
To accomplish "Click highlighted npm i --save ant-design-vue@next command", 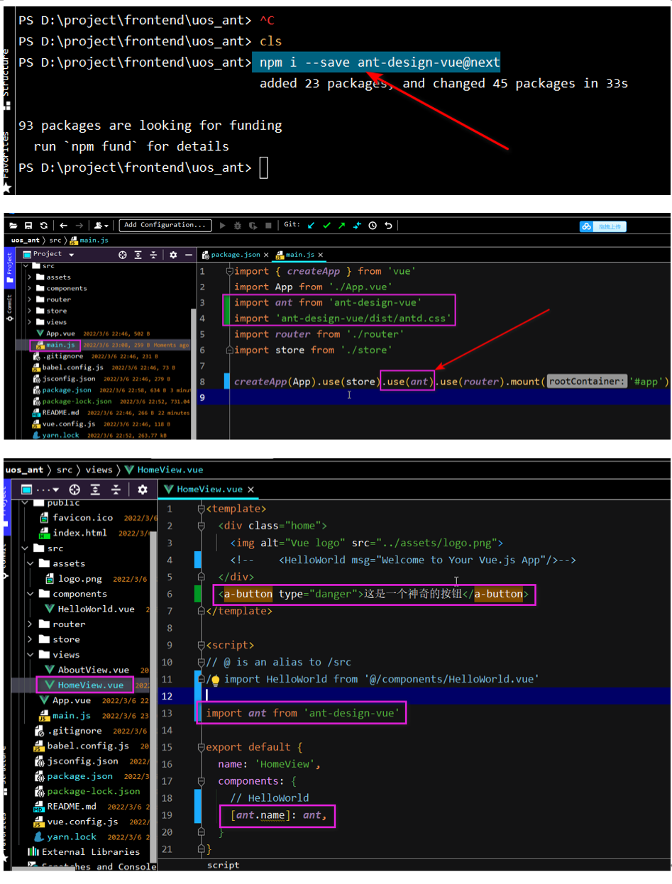I will 376,62.
